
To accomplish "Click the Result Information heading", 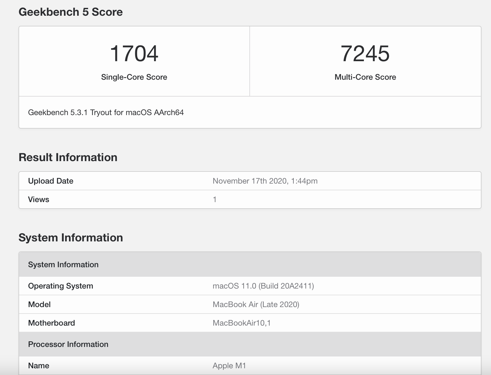I will click(68, 157).
